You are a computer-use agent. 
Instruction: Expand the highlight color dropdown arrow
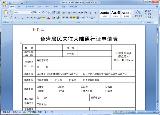point(46,18)
